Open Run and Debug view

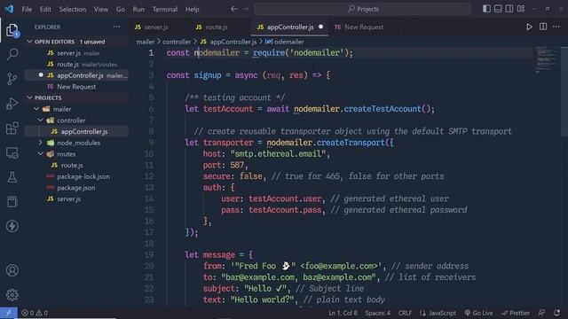tap(12, 104)
